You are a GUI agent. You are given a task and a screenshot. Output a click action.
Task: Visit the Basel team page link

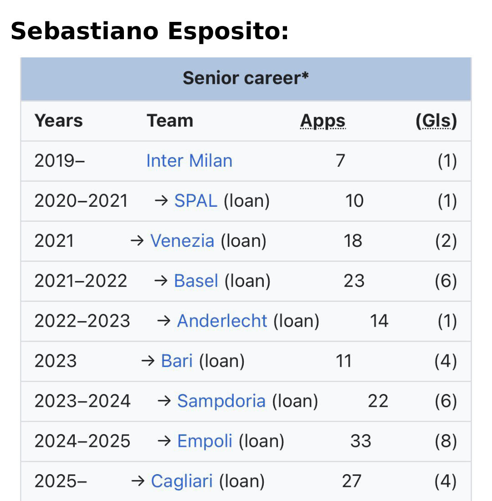[x=196, y=281]
